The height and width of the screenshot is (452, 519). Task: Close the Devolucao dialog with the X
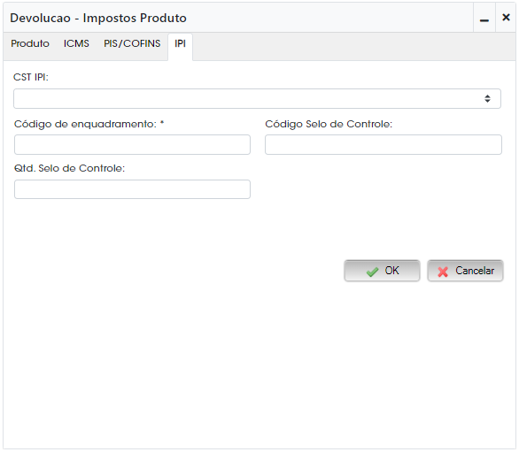click(x=506, y=18)
